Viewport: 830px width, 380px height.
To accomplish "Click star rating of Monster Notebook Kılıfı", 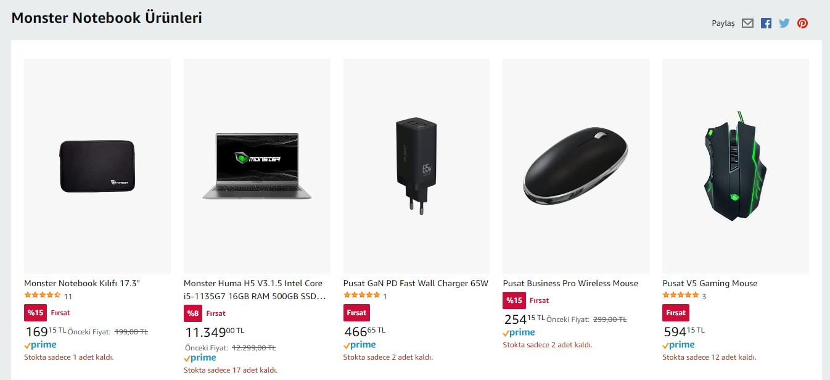I will click(43, 295).
